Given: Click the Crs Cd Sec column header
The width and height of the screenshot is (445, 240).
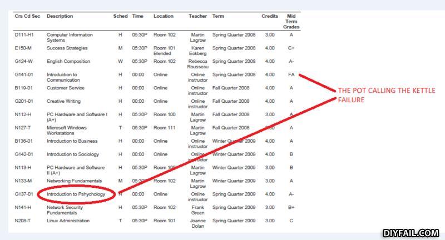Looking at the screenshot, I should click(x=27, y=16).
